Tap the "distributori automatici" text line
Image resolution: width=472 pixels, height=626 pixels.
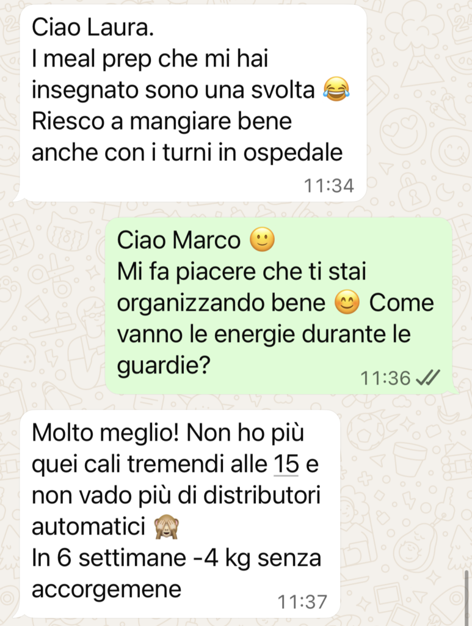tap(176, 510)
